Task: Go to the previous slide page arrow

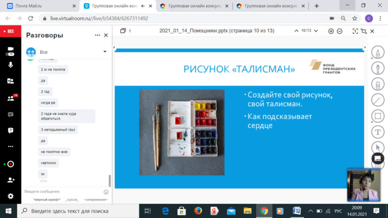Action: click(296, 31)
